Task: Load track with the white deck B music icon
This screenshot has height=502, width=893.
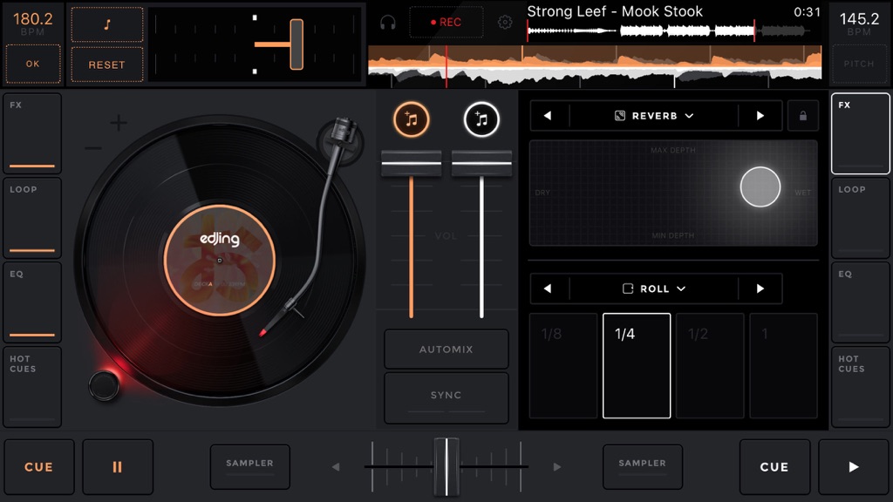Action: 481,119
